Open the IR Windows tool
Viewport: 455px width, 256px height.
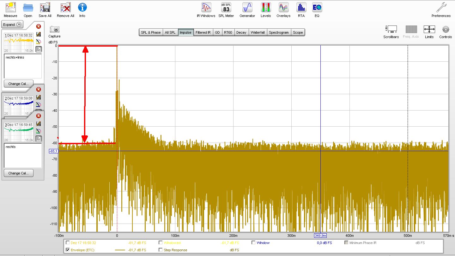[206, 10]
